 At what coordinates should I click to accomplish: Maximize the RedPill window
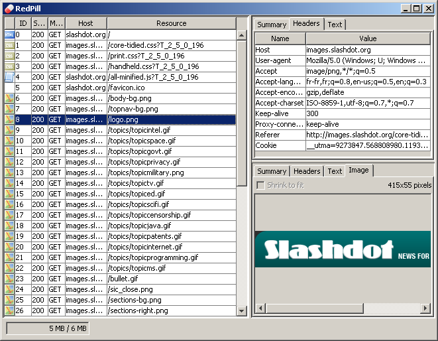(x=417, y=9)
